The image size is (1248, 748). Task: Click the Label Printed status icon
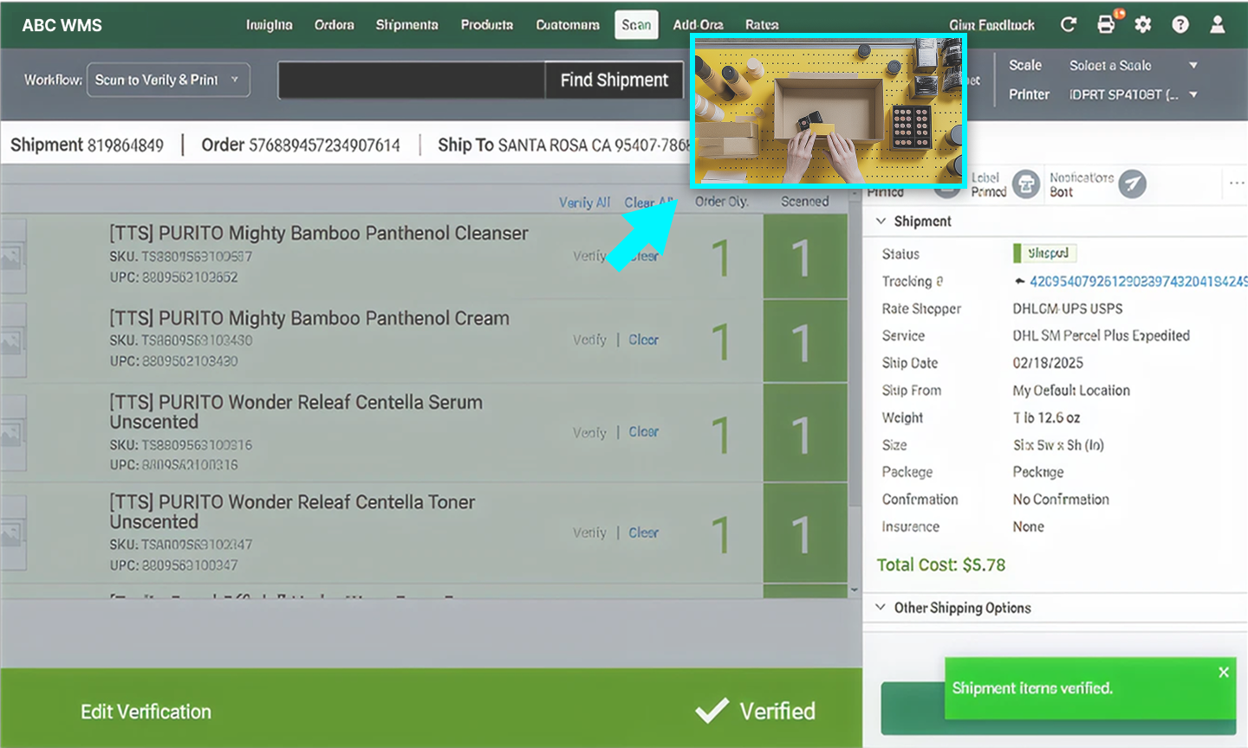(1026, 184)
